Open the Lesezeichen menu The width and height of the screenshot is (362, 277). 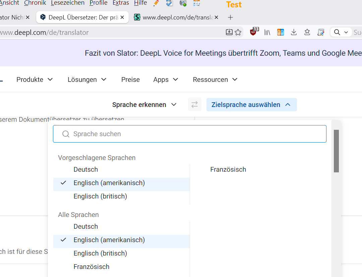[x=68, y=3]
